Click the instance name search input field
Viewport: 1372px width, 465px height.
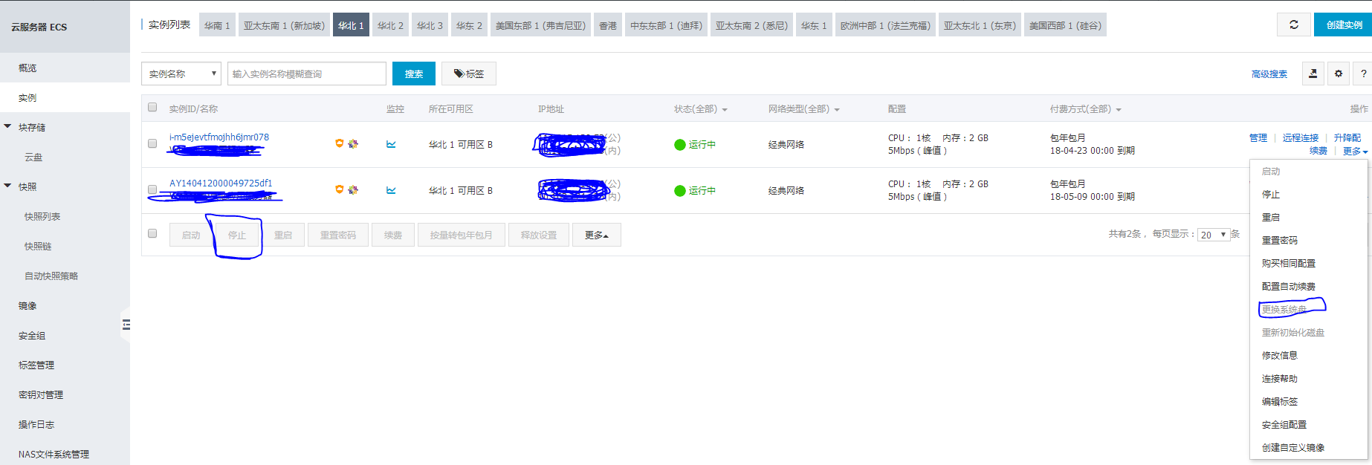(x=306, y=74)
